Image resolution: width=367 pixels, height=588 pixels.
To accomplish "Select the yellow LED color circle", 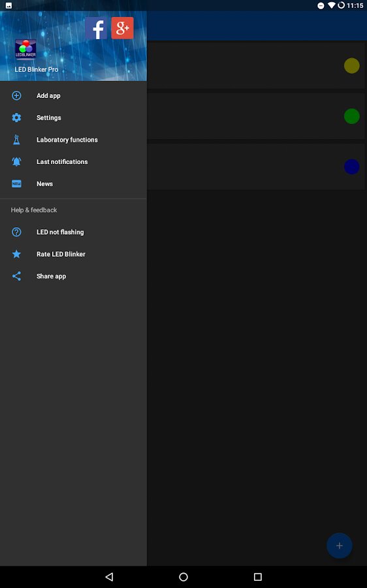I will (x=351, y=65).
